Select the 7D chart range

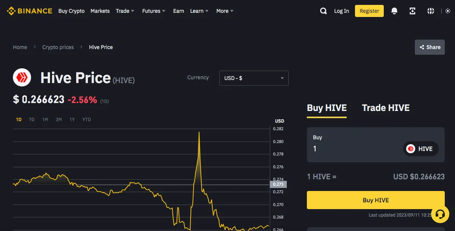pos(32,120)
